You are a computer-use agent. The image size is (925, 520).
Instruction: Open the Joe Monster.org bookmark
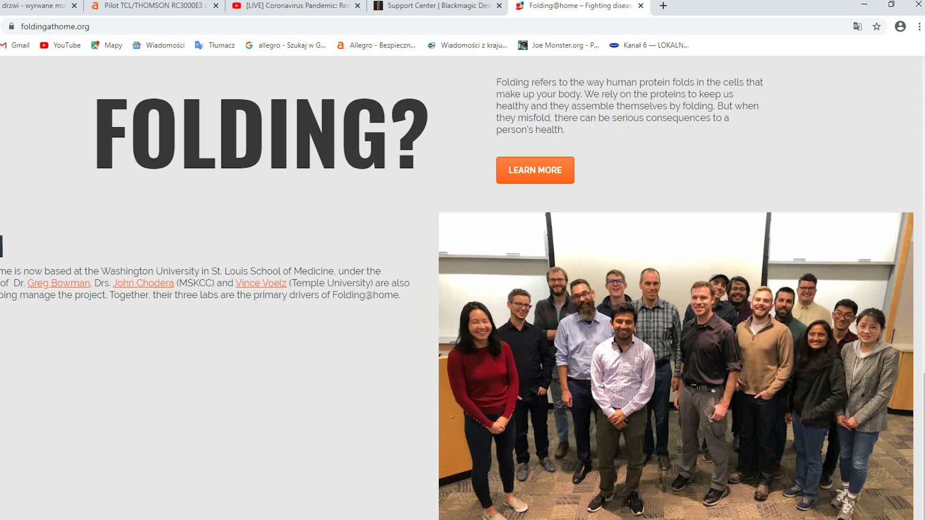559,45
